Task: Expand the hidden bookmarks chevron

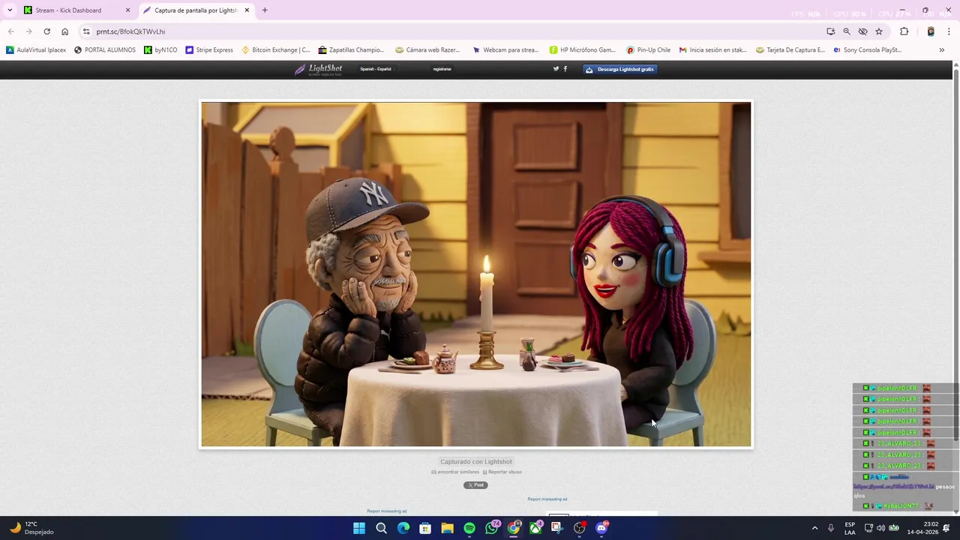Action: [x=942, y=50]
